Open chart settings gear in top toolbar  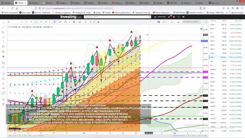tap(74, 22)
